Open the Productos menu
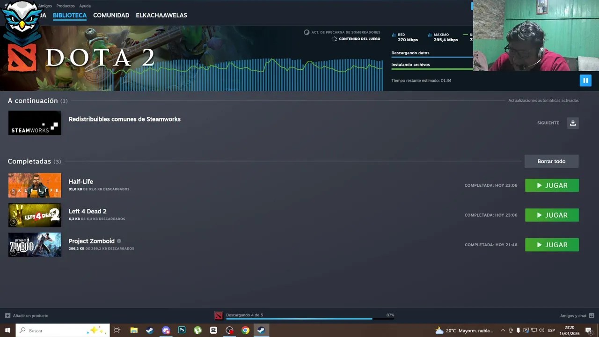Viewport: 599px width, 337px height. coord(66,6)
